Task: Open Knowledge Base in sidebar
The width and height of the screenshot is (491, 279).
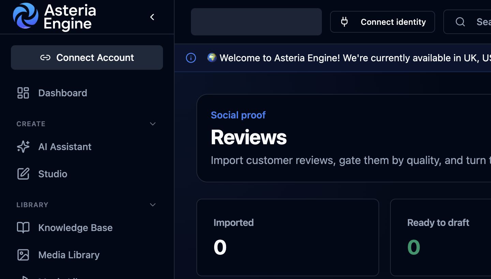Action: (x=87, y=228)
